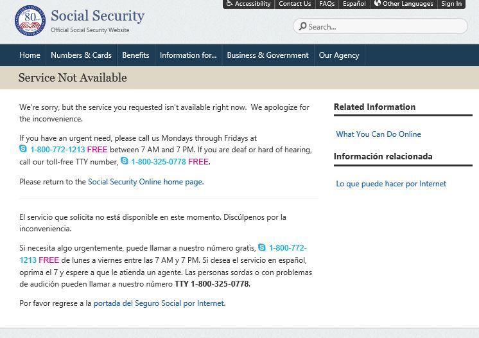Expand the Our Agency menu
This screenshot has width=479, height=338.
coord(339,55)
